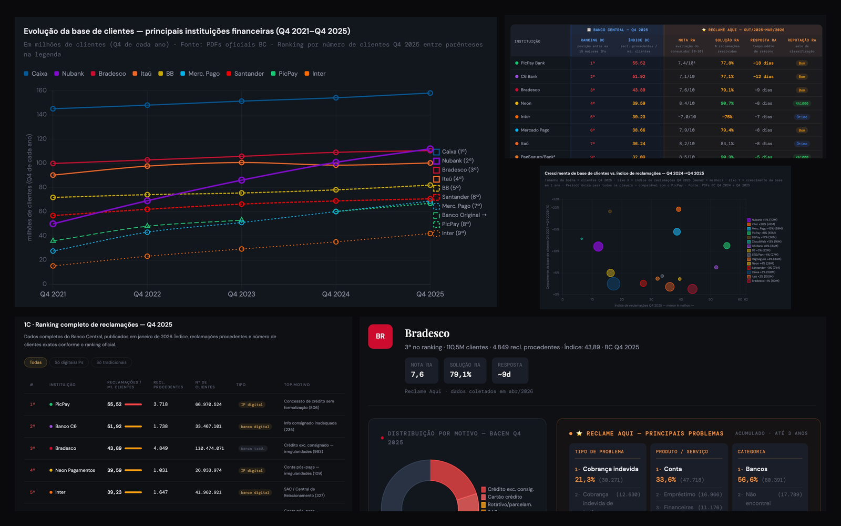Click the star icon in Principais Problemas heading
This screenshot has width=841, height=526.
pyautogui.click(x=579, y=433)
